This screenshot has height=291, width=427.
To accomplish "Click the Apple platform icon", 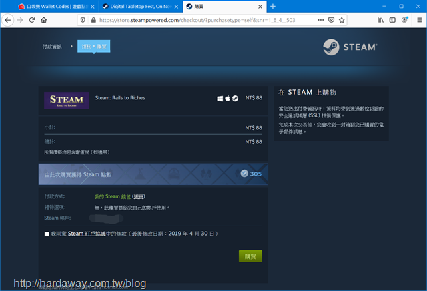I will tap(228, 98).
